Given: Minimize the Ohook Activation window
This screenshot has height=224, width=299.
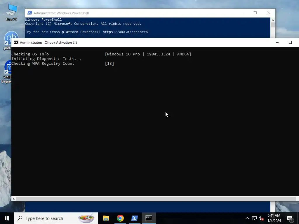Looking at the screenshot, I should pos(277,43).
